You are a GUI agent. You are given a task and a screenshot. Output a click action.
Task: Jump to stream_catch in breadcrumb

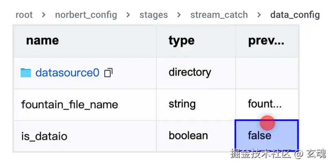click(219, 15)
